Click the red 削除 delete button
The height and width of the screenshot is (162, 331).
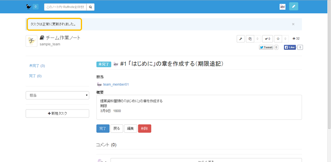tap(144, 128)
